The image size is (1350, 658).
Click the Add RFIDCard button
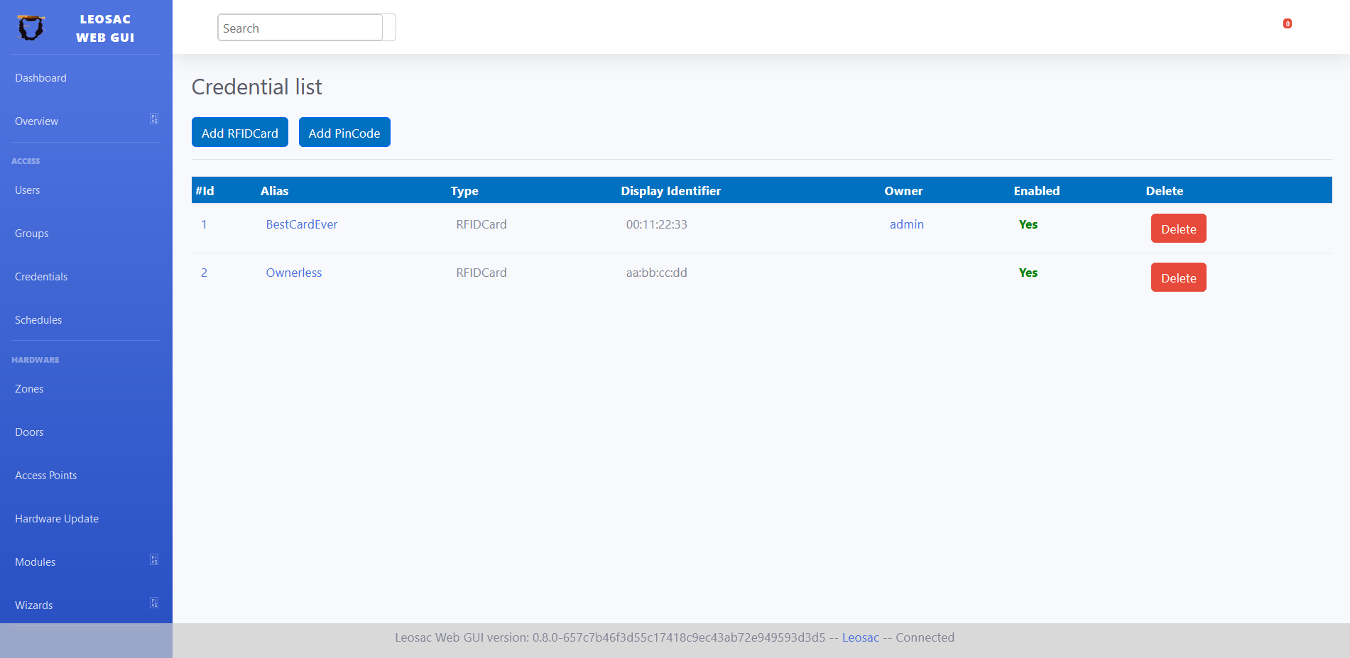tap(239, 132)
